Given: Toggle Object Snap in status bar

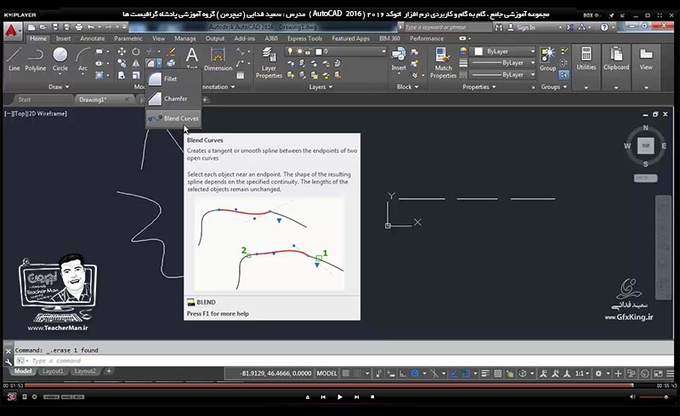Looking at the screenshot, I should [x=465, y=373].
